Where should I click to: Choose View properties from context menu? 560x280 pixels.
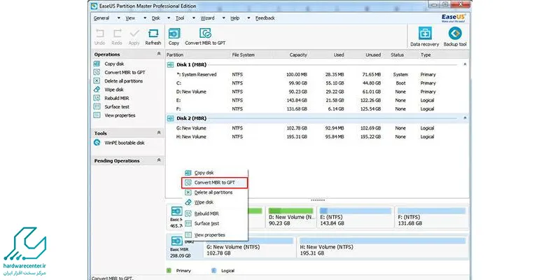[x=215, y=235]
